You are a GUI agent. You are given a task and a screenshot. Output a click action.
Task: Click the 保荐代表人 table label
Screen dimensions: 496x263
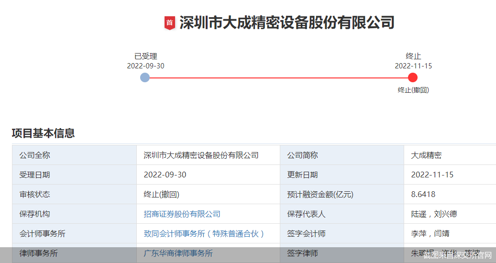click(306, 214)
